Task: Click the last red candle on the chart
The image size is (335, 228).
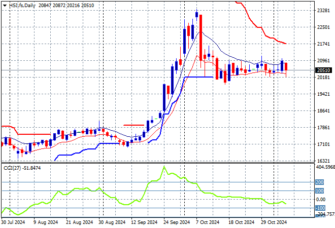Action: tap(286, 66)
